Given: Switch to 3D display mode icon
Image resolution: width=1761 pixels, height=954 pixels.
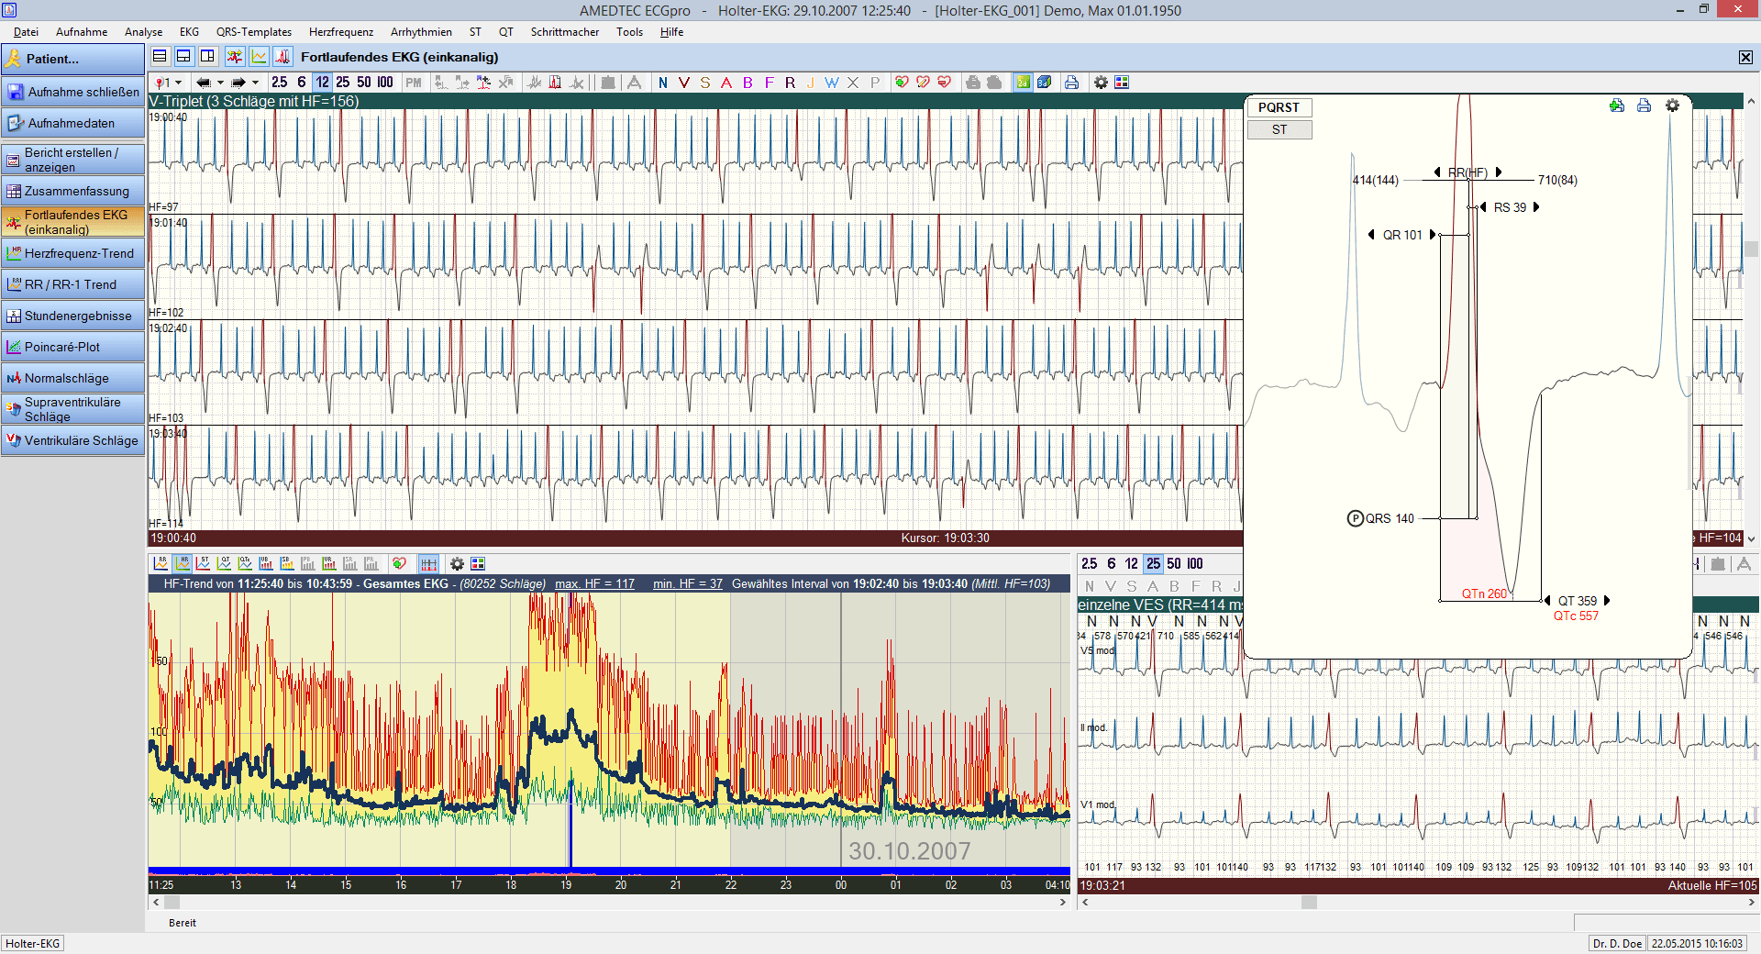Looking at the screenshot, I should point(1044,83).
